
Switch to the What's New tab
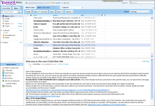pos(30,8)
